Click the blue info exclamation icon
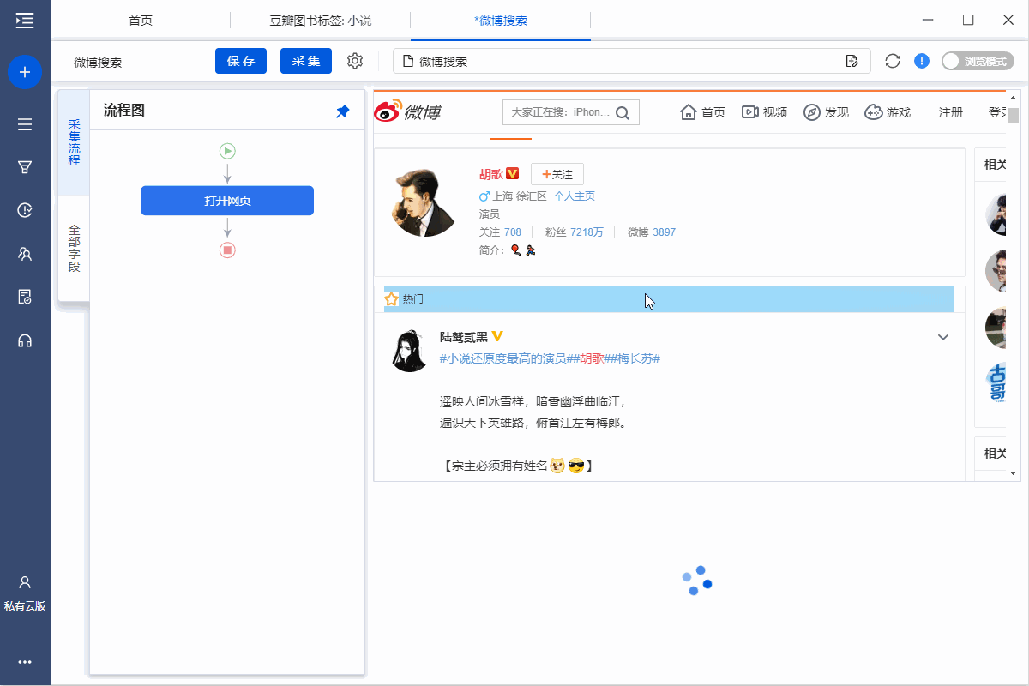Screen dimensions: 1029x686 pyautogui.click(x=921, y=61)
